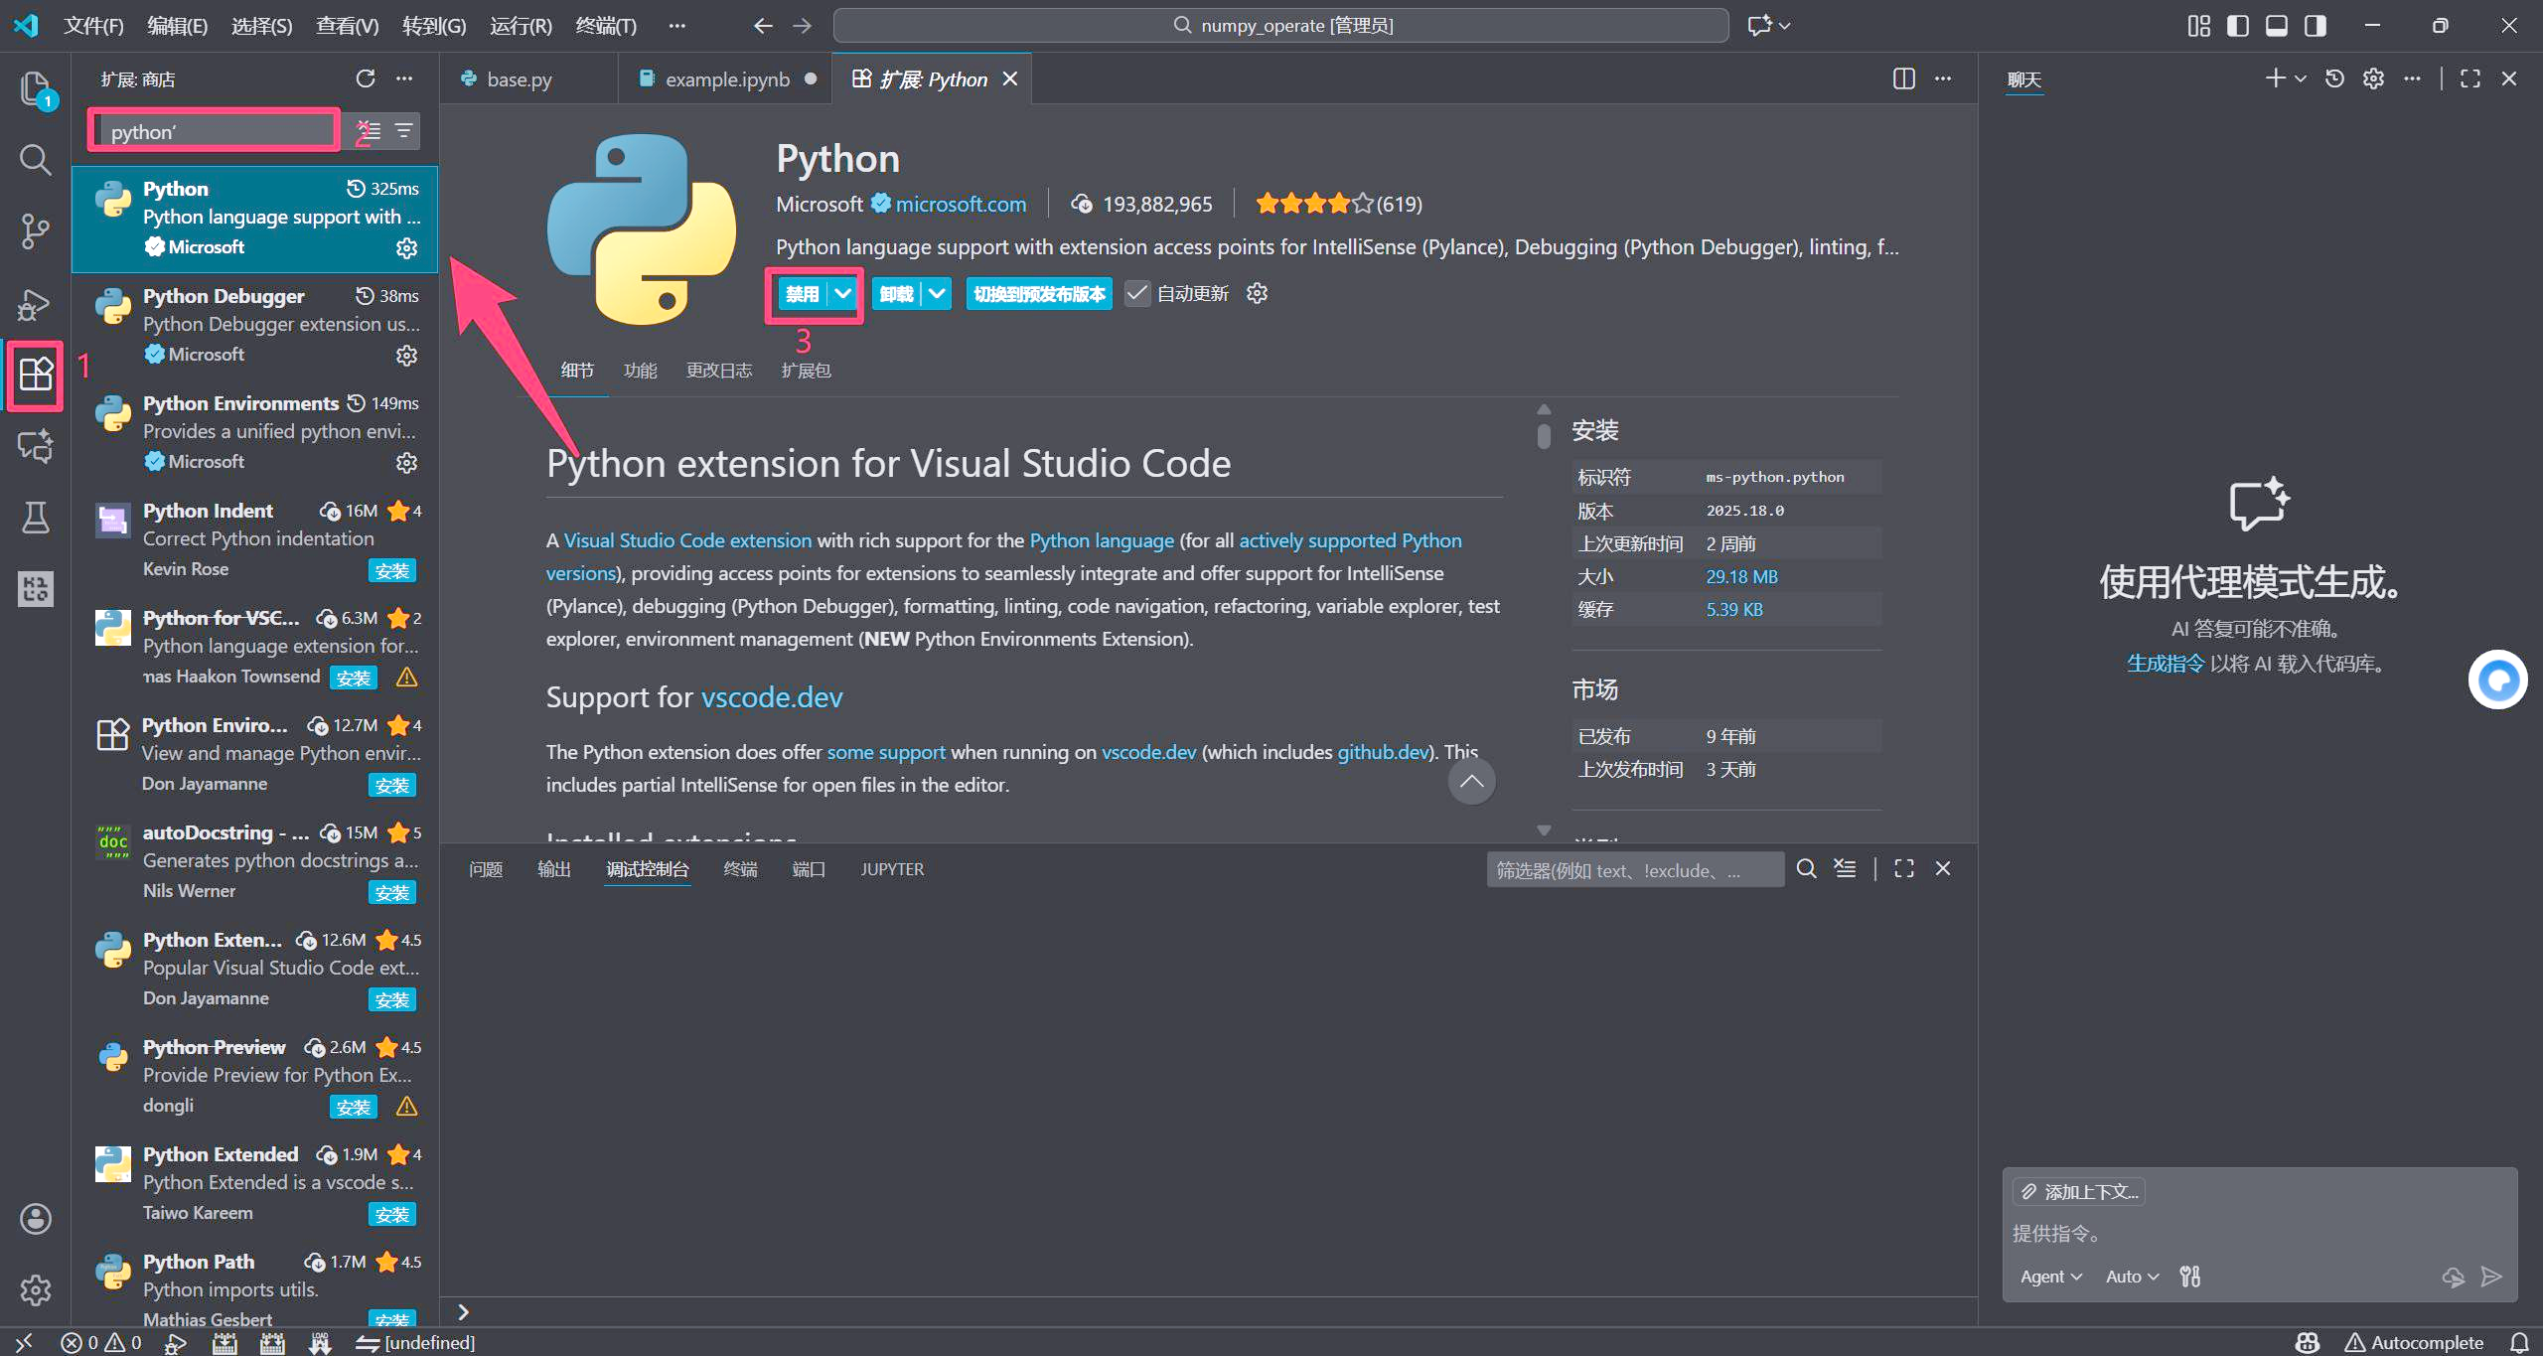2543x1356 pixels.
Task: Click the scroll-to-top round button
Action: click(x=1471, y=781)
